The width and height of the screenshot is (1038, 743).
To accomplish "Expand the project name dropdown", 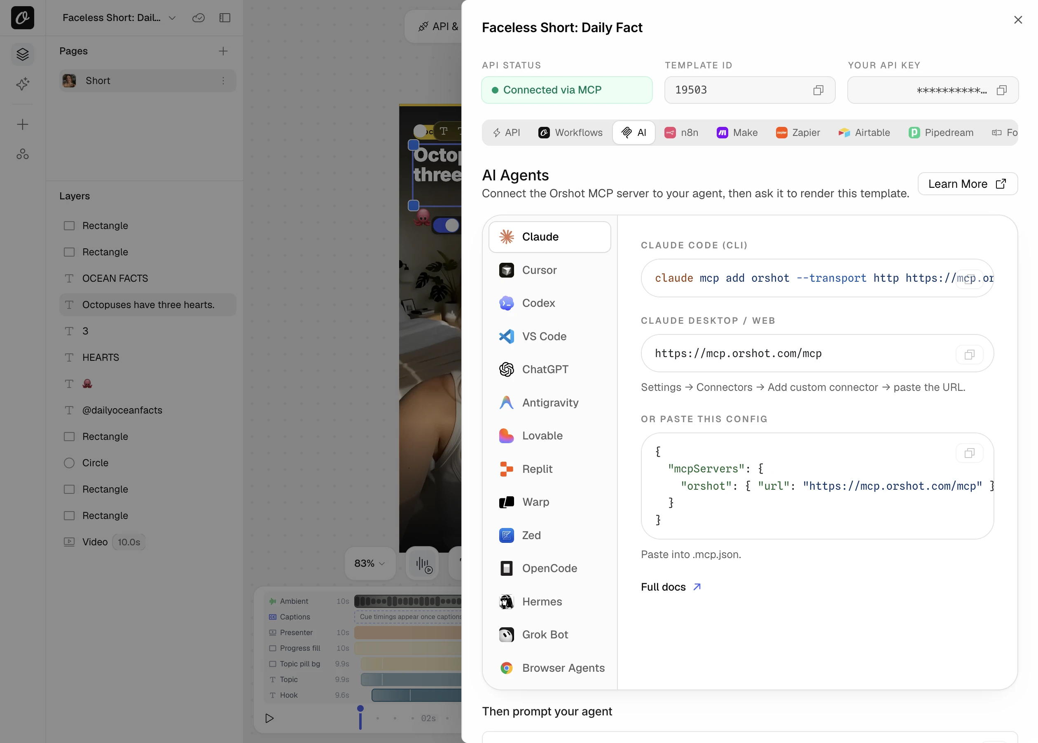I will (x=172, y=18).
